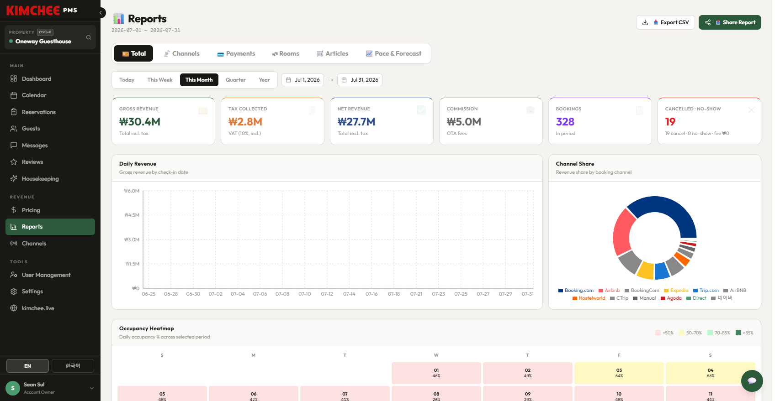The height and width of the screenshot is (401, 780).
Task: Click the Net Revenue checkmark icon
Action: click(x=421, y=110)
